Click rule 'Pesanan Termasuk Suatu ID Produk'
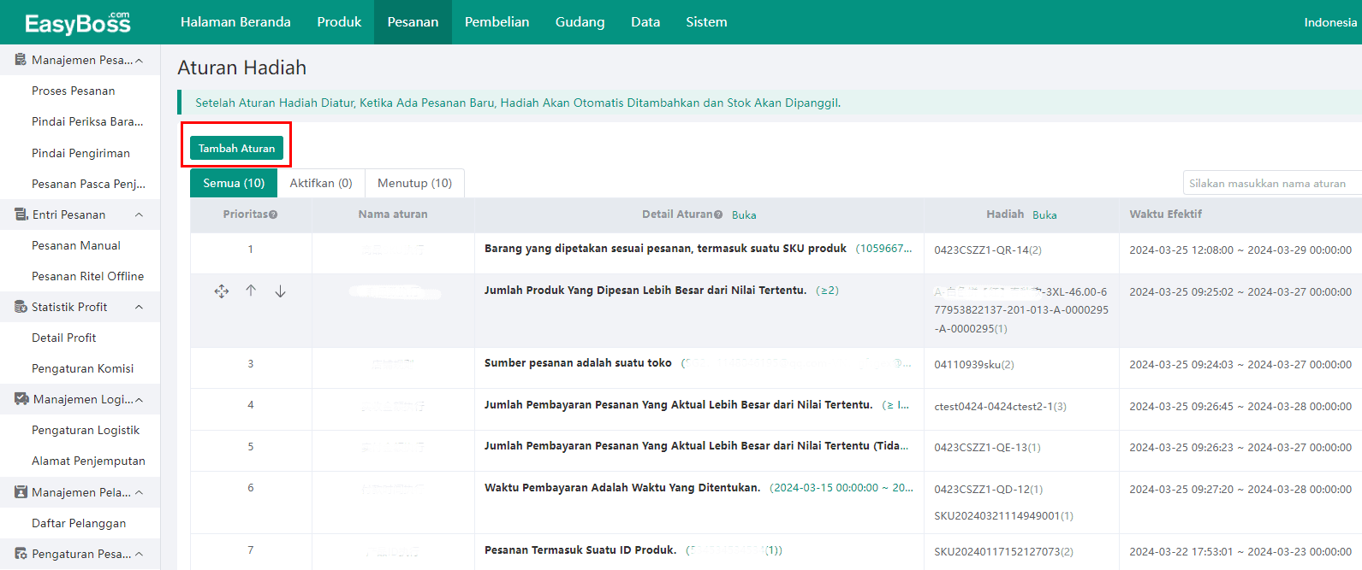This screenshot has width=1362, height=570. point(580,550)
